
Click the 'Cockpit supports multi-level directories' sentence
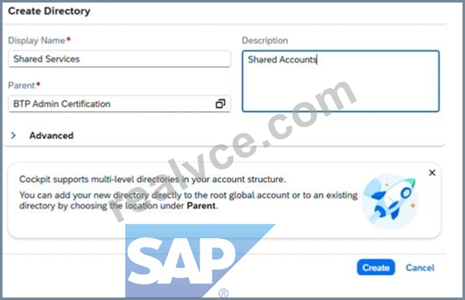[x=153, y=180]
